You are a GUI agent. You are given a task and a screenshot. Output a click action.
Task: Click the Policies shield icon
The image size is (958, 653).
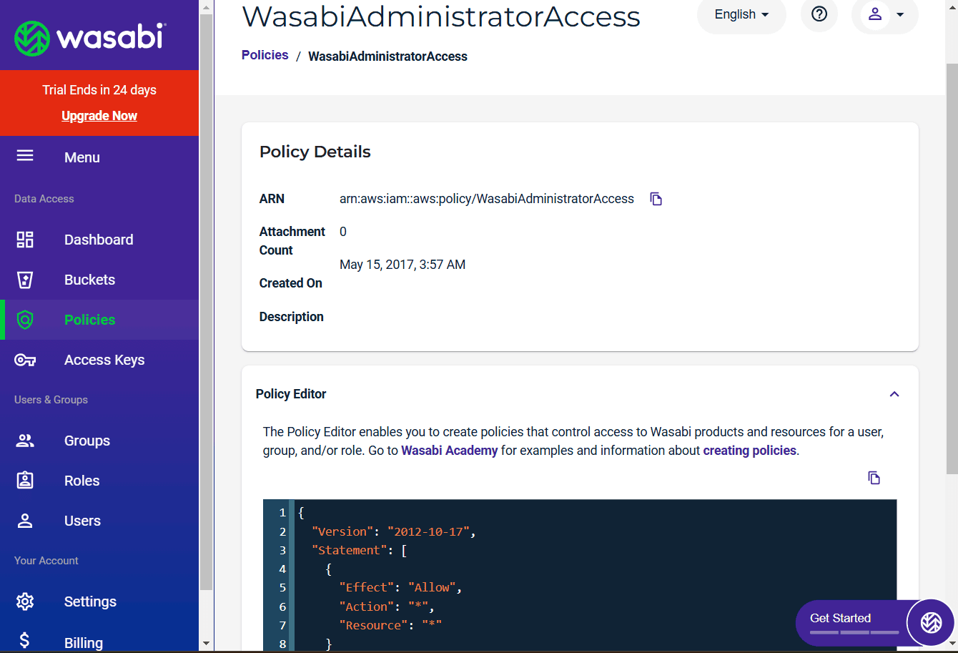[25, 320]
